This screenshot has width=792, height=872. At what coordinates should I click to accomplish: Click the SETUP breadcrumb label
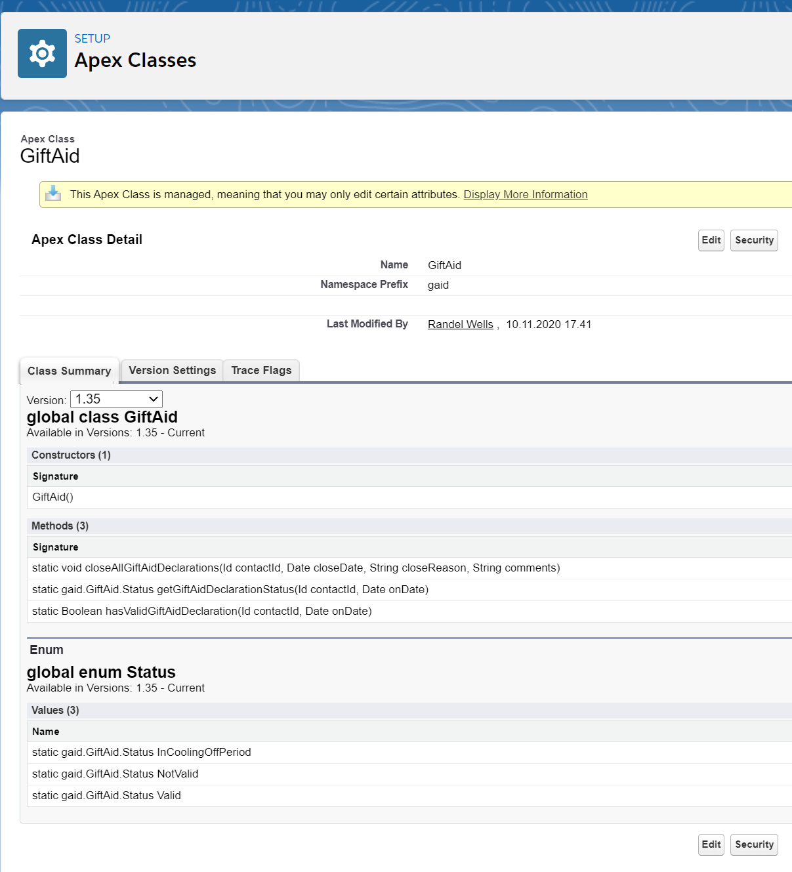pyautogui.click(x=92, y=38)
